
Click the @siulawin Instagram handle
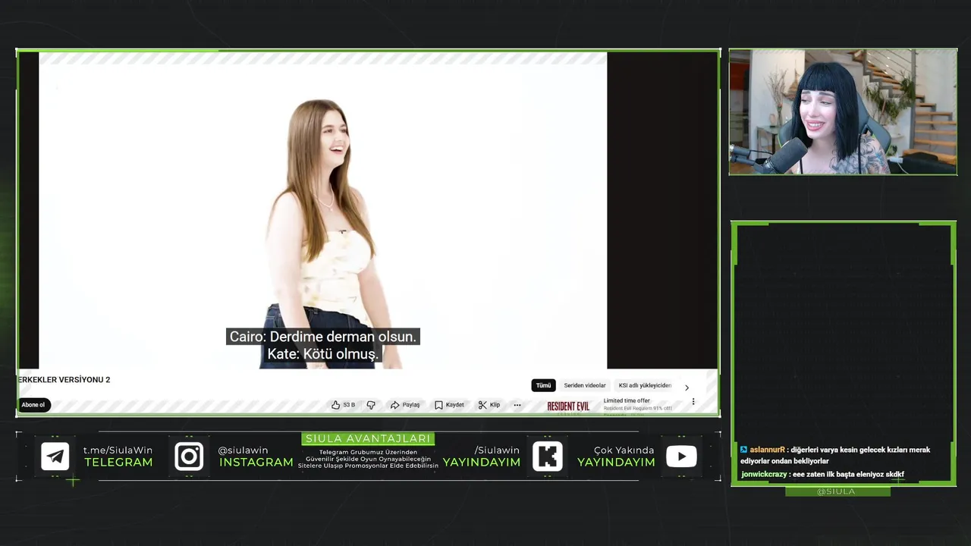click(243, 450)
